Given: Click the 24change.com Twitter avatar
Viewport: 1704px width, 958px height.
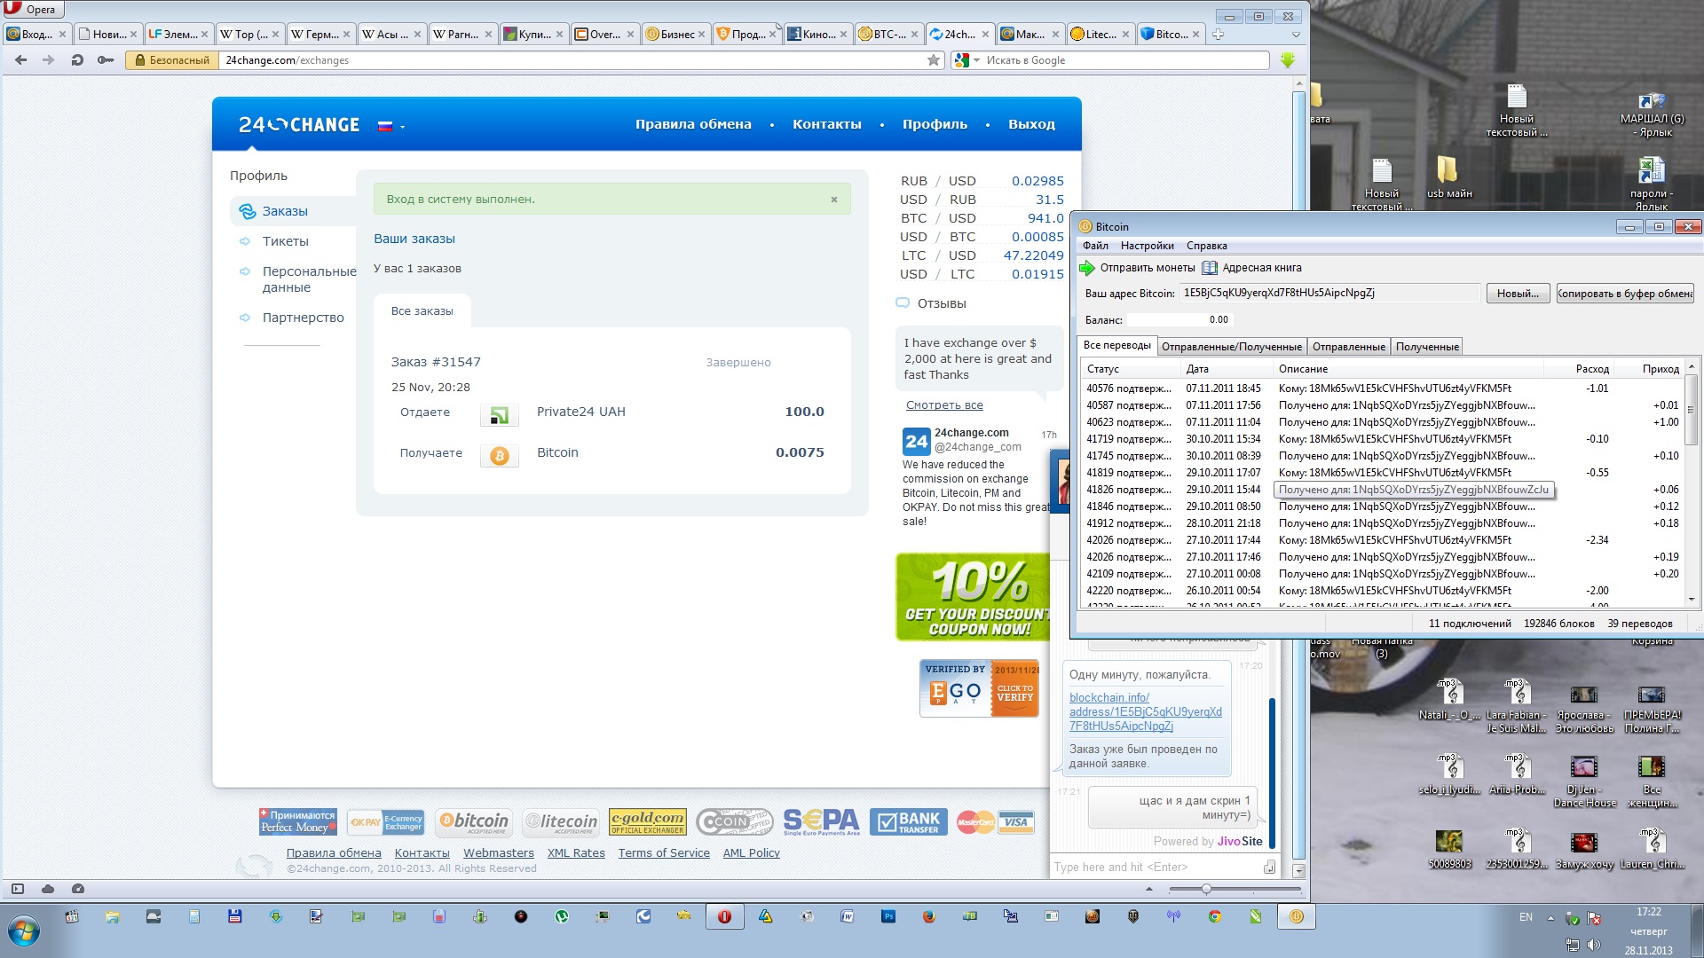Looking at the screenshot, I should pyautogui.click(x=916, y=441).
